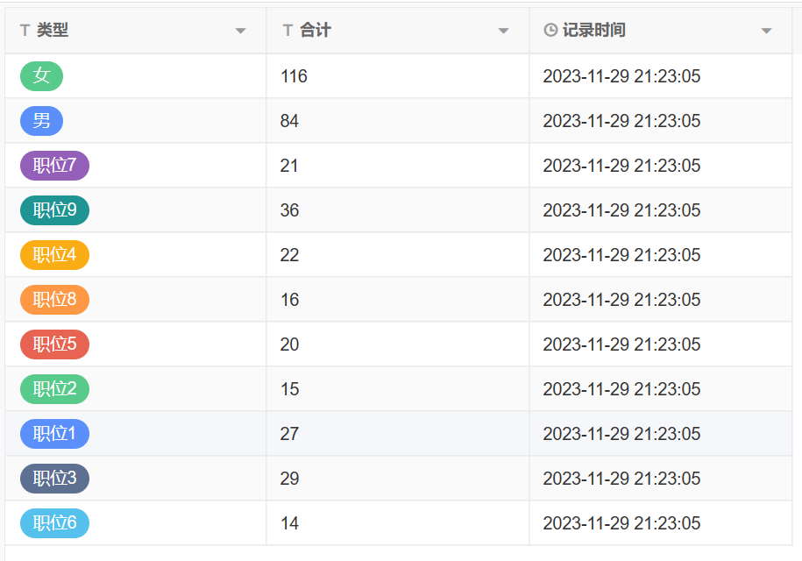Select the light blue 职位6 tag

pos(54,523)
